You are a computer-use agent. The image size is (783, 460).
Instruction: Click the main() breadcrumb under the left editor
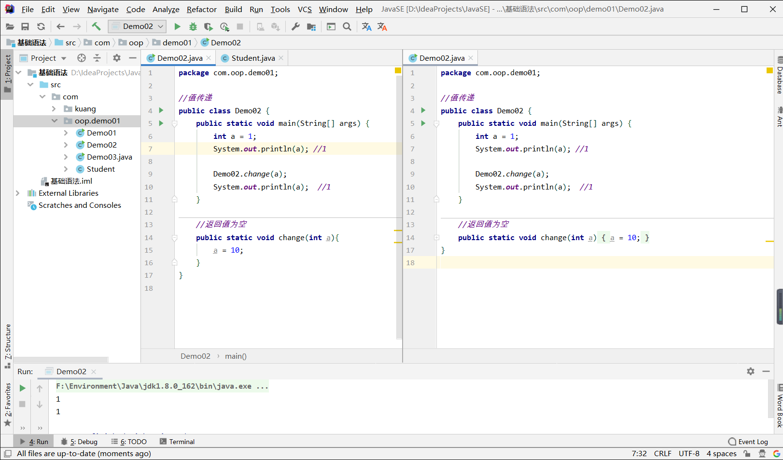tap(236, 356)
